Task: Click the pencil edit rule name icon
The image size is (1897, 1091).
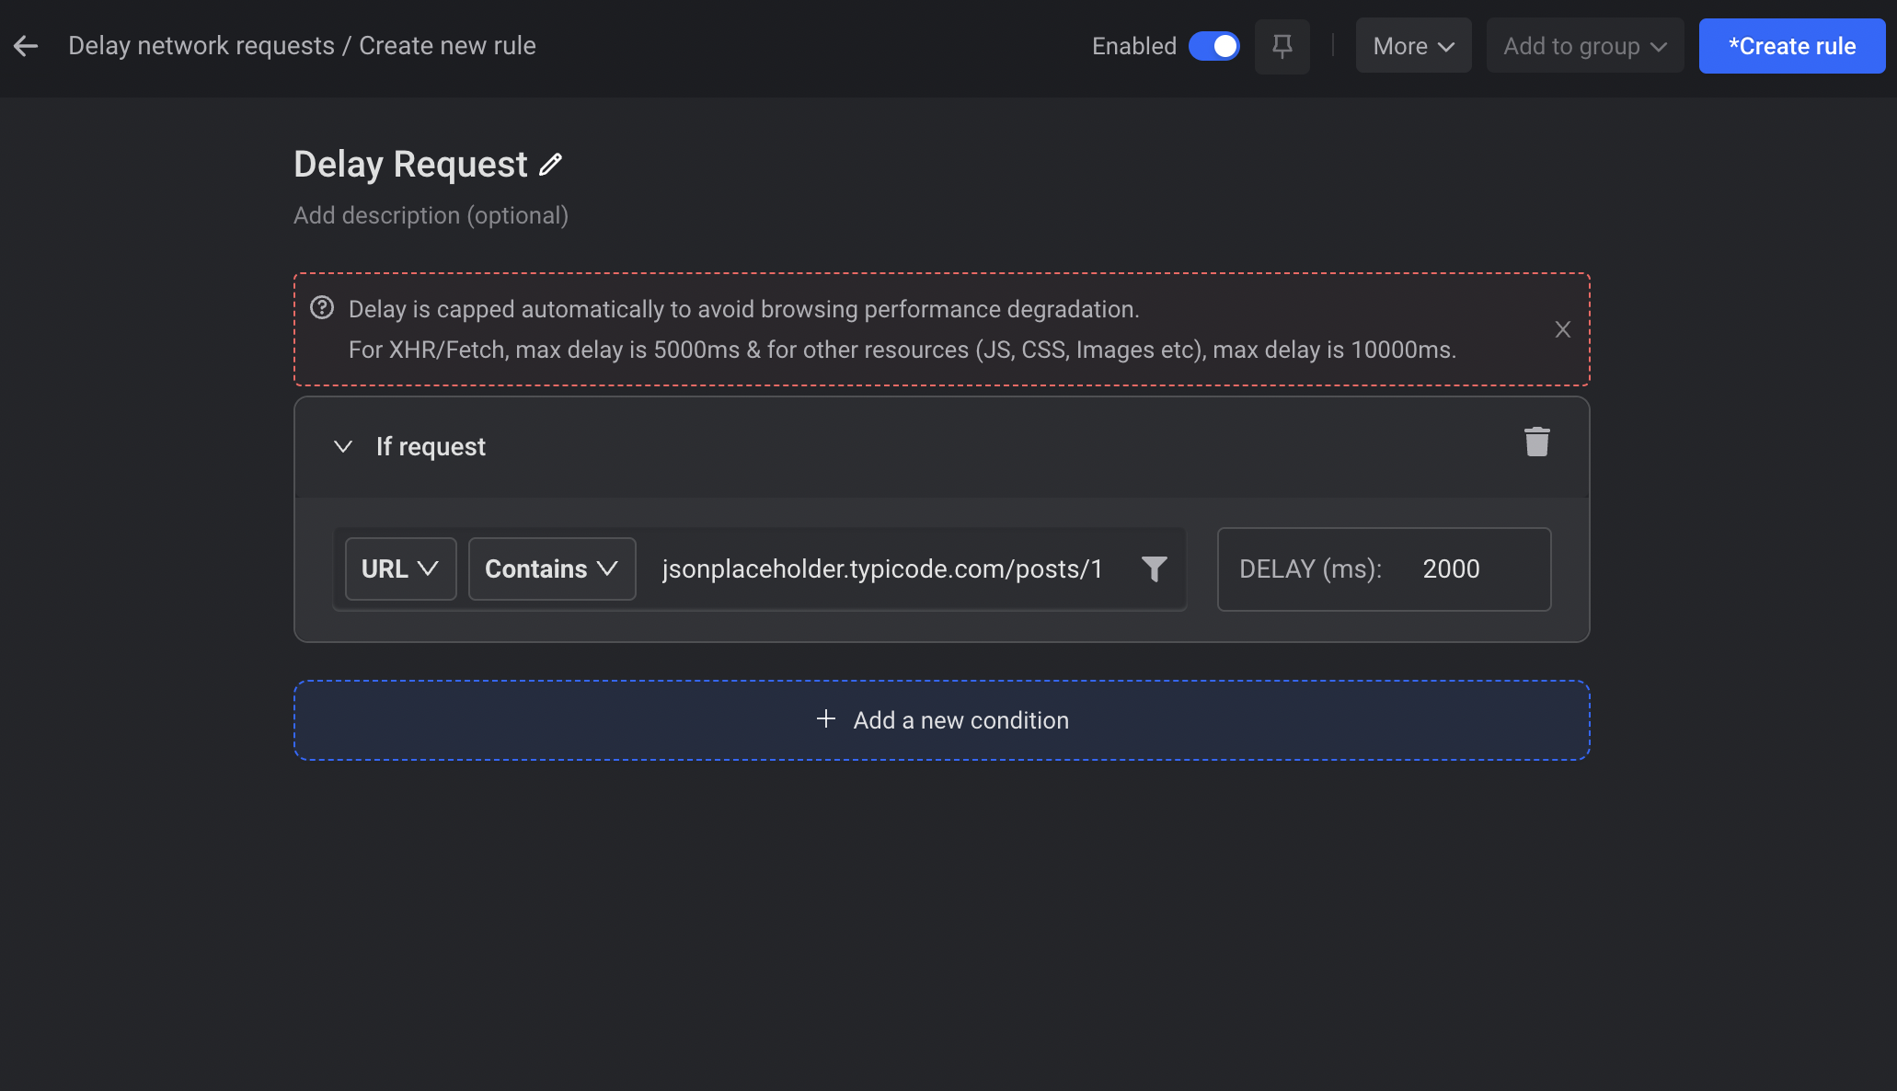Action: pos(550,165)
